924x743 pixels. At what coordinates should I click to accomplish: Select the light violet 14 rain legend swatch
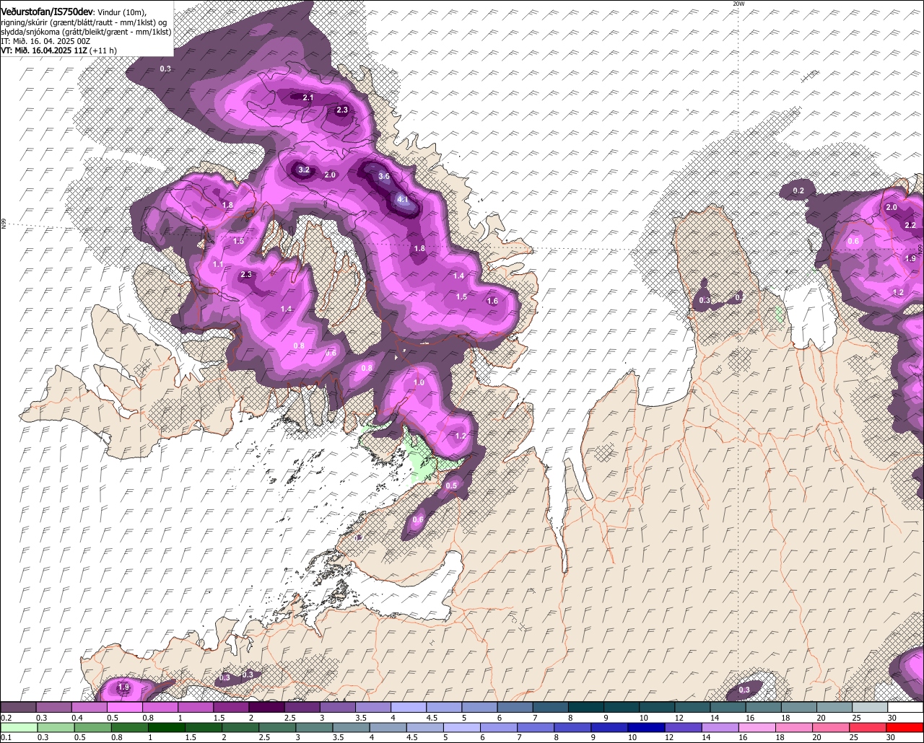coord(720,728)
